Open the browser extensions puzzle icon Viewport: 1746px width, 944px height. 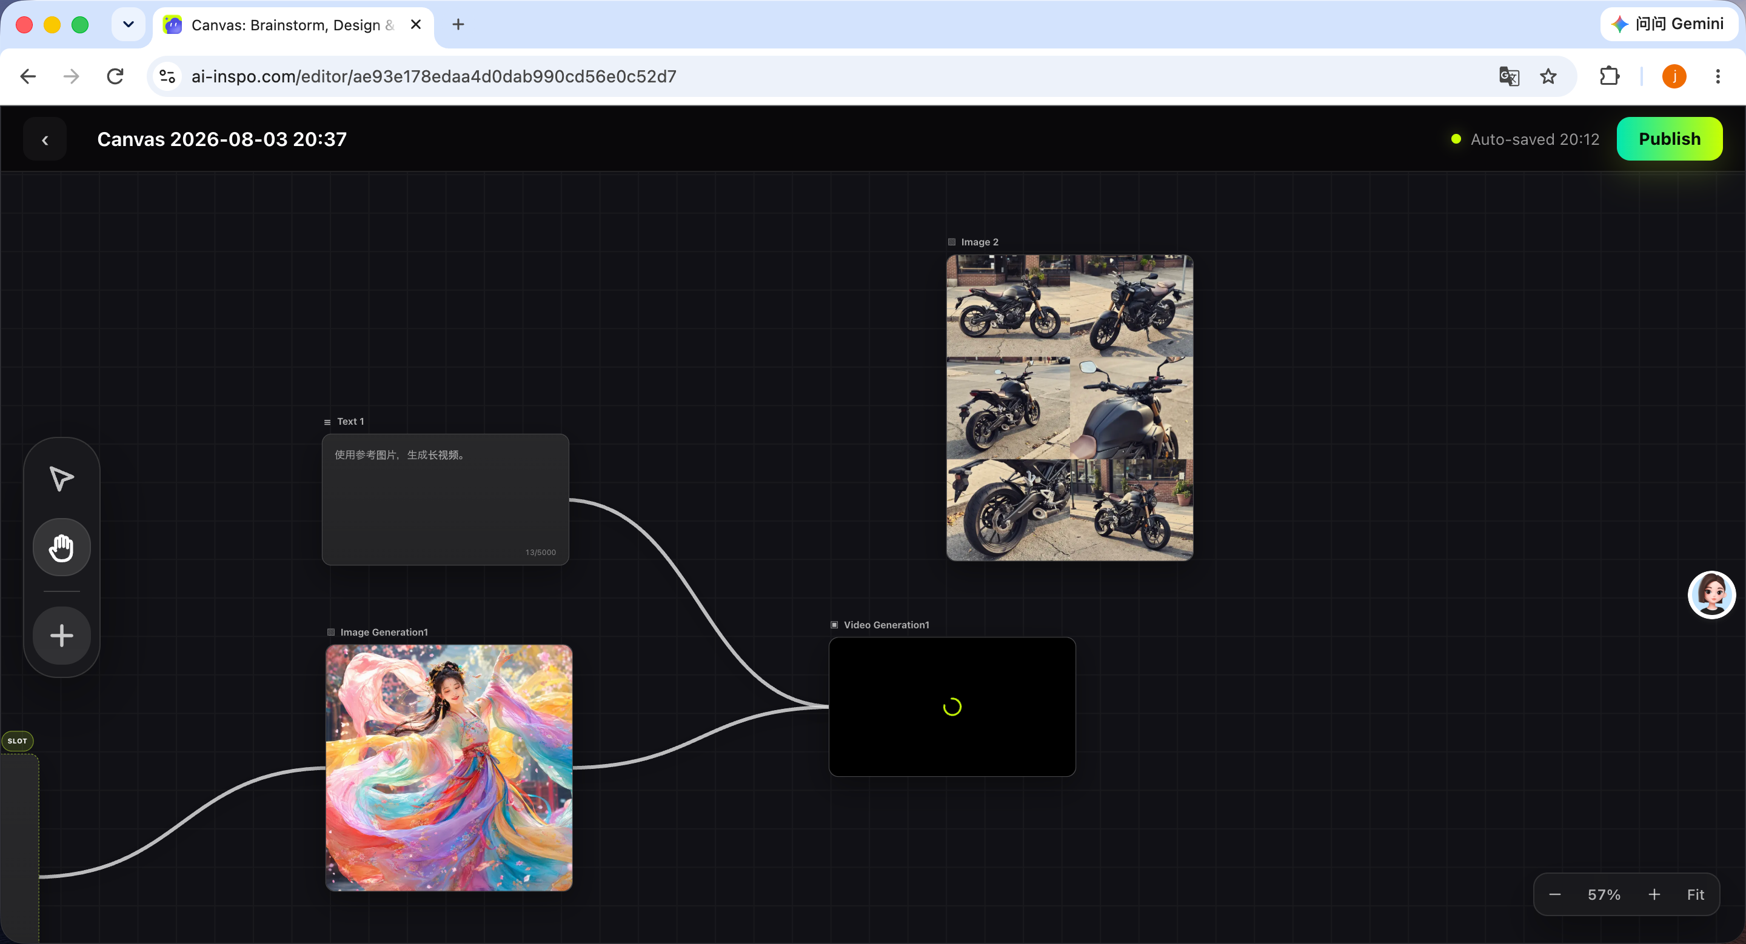point(1609,76)
